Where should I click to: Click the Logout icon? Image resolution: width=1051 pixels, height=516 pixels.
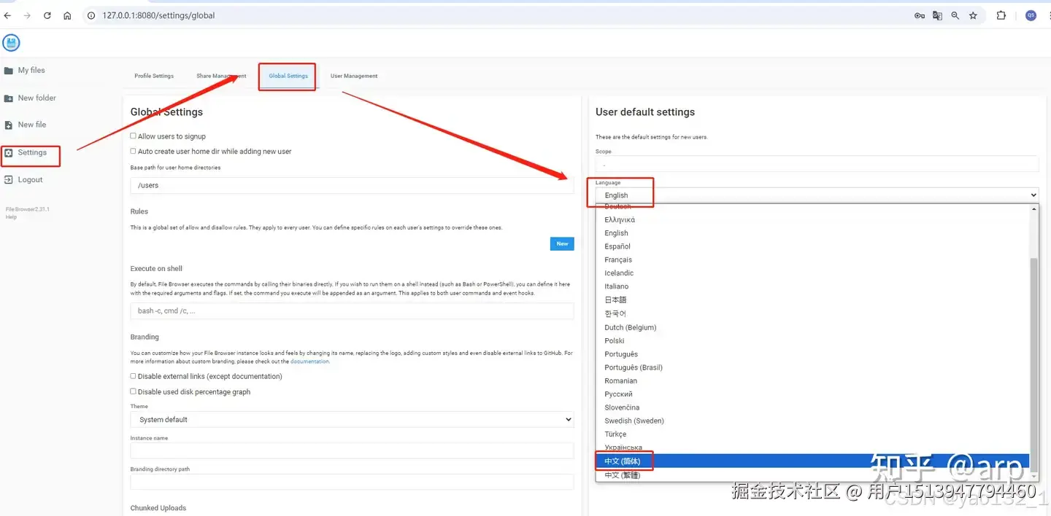click(x=9, y=180)
